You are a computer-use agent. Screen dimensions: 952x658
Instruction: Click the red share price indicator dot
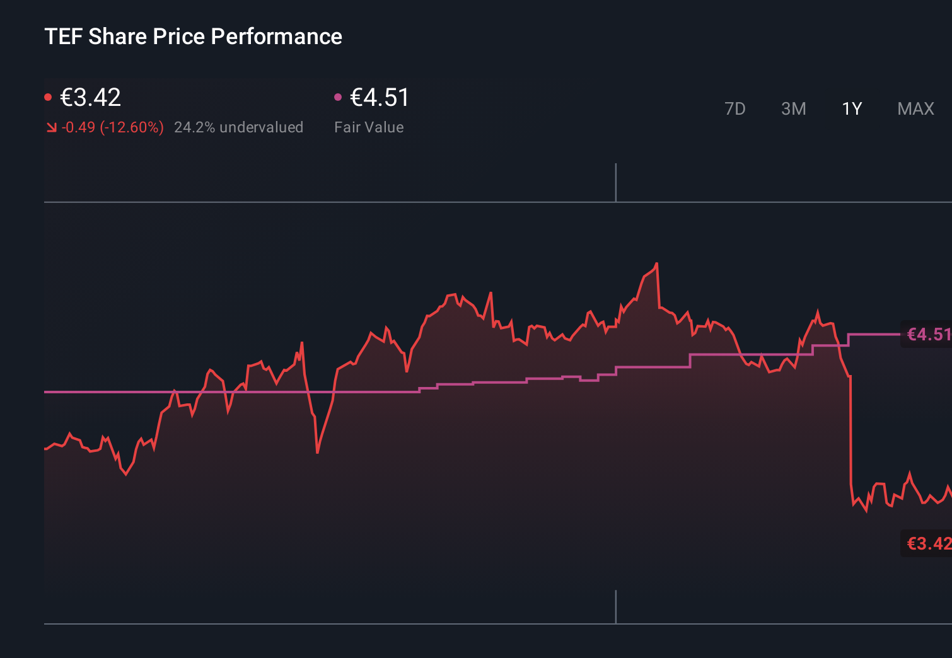(x=49, y=96)
